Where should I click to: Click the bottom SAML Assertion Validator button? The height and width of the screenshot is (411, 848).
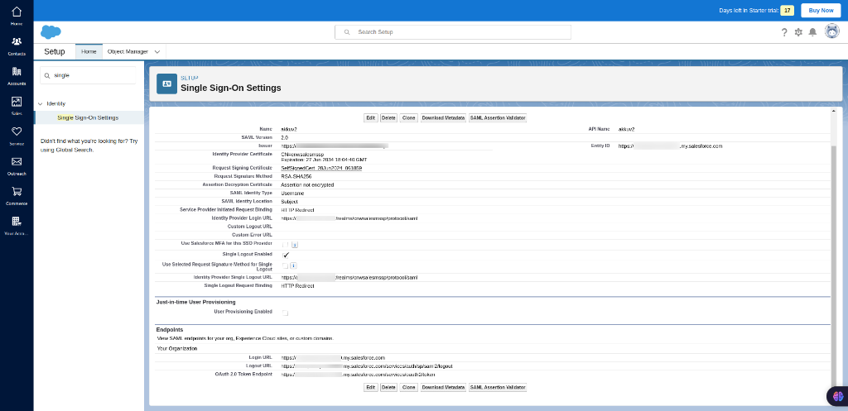pos(498,387)
